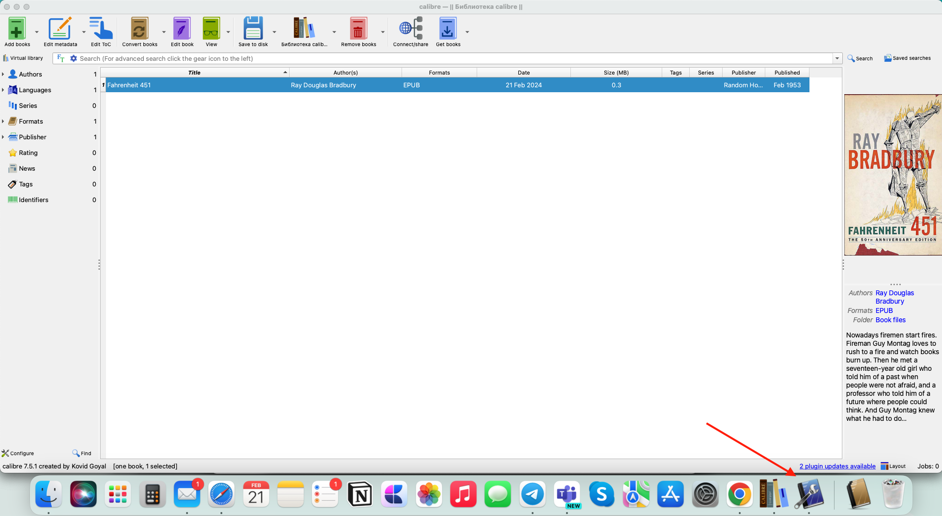Viewport: 942px width, 516px height.
Task: Select Tags in the tag browser
Action: pos(26,184)
